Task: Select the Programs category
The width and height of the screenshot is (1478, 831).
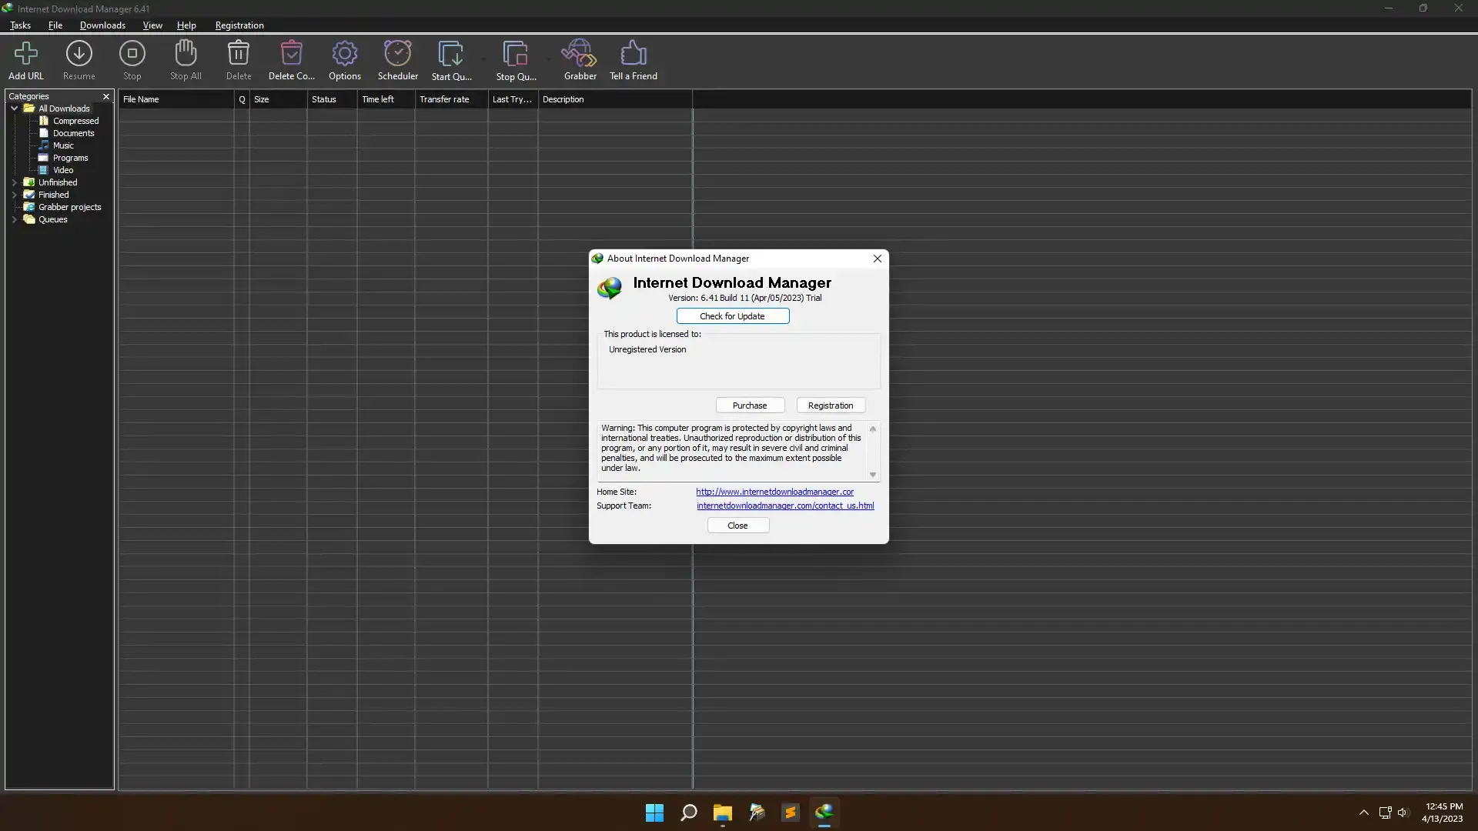Action: pos(70,158)
